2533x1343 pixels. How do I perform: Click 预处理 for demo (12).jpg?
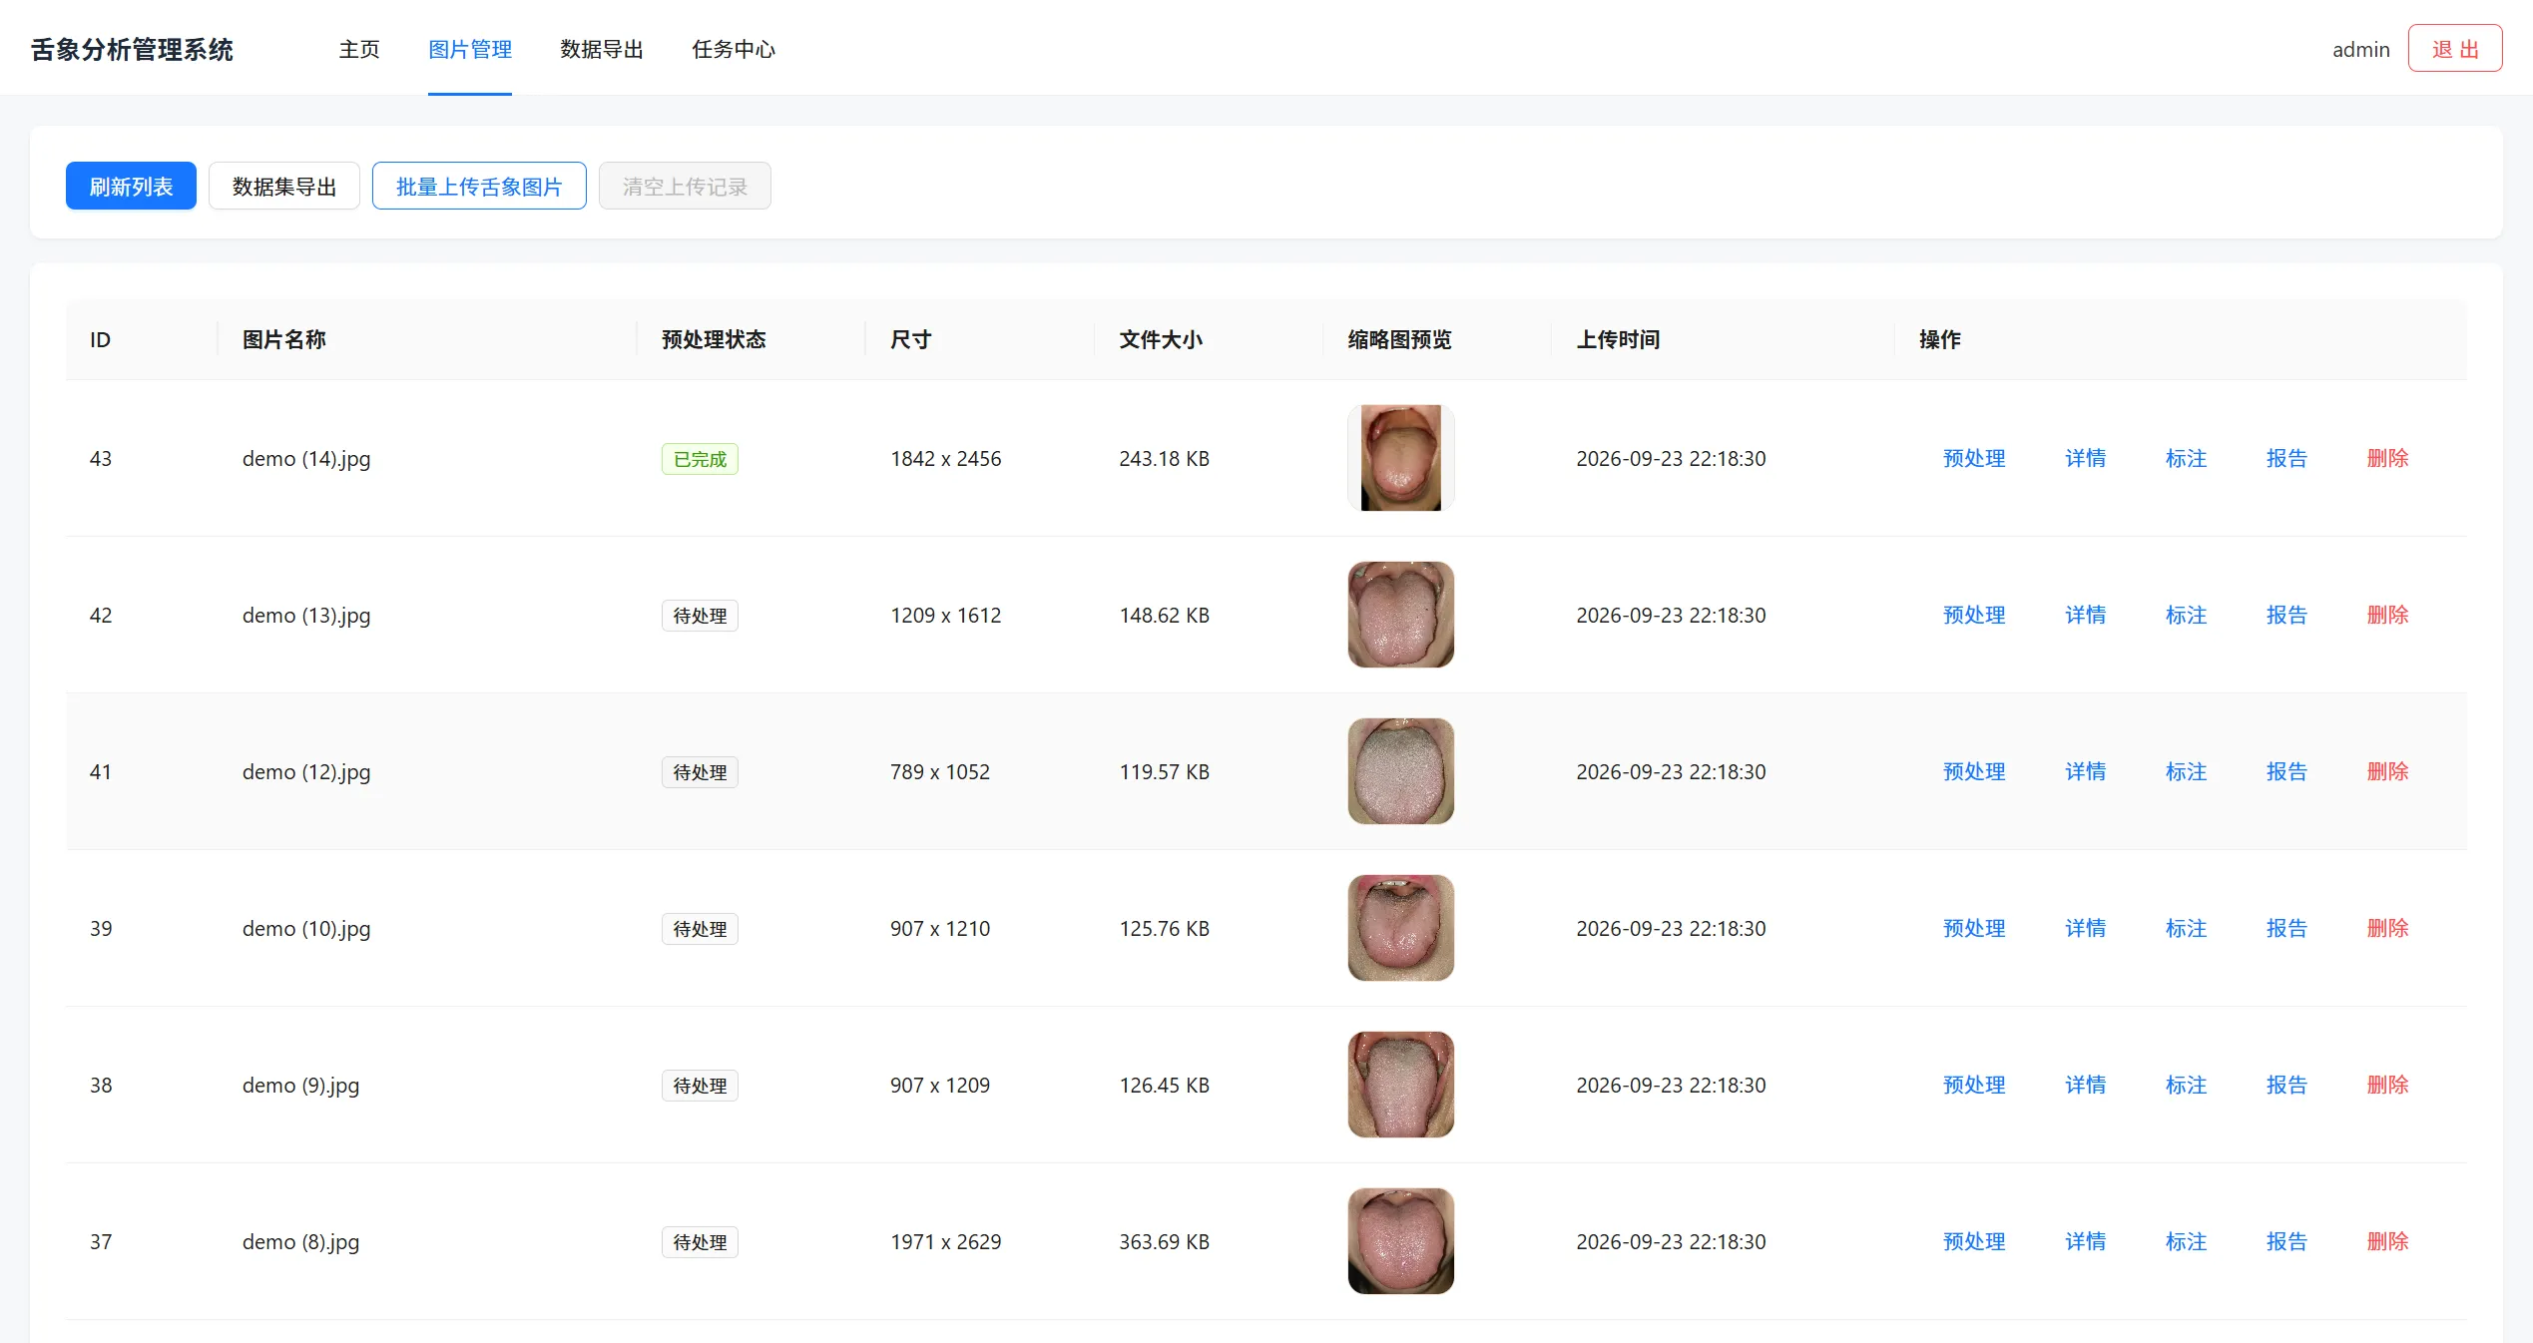pos(1974,771)
